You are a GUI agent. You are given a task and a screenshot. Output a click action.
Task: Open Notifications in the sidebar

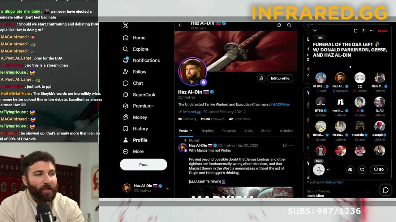coord(141,60)
